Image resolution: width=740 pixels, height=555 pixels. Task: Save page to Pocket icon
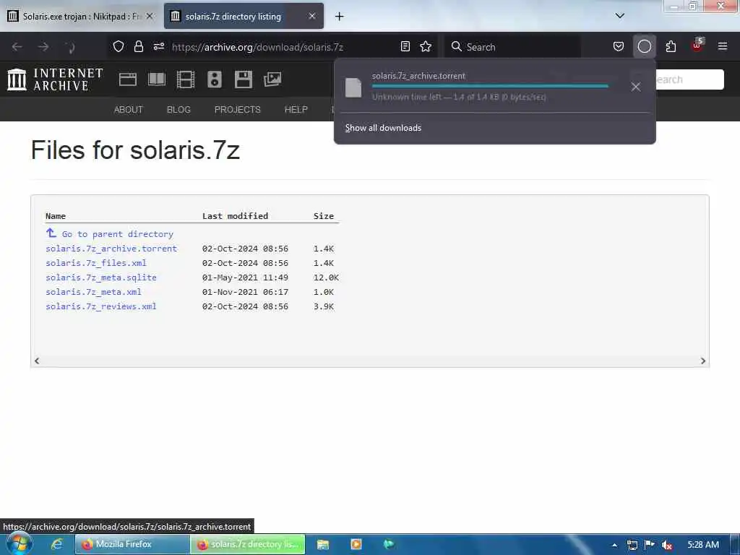(x=619, y=46)
